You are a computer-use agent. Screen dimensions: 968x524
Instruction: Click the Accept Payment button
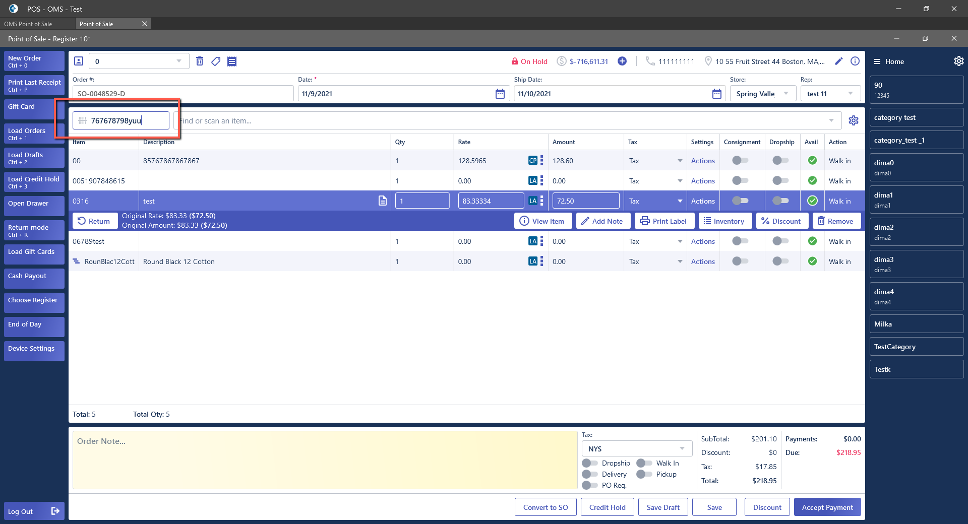coord(827,507)
